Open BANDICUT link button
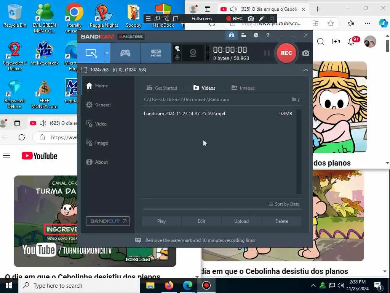The width and height of the screenshot is (390, 293). (108, 221)
